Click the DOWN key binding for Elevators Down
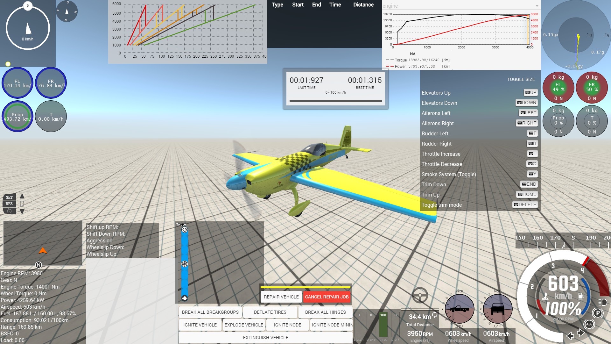The width and height of the screenshot is (611, 344). [x=527, y=103]
